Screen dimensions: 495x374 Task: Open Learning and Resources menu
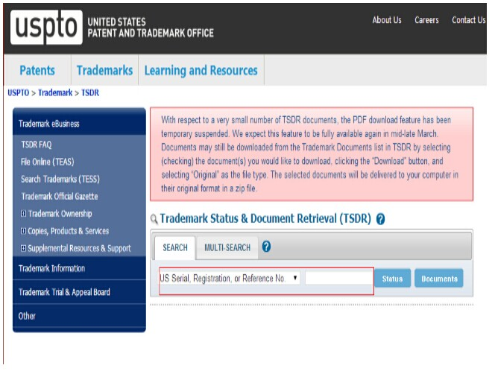coord(201,70)
